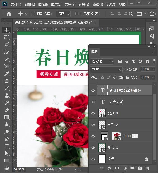Select the Hand tool
The height and width of the screenshot is (173, 158).
7,168
